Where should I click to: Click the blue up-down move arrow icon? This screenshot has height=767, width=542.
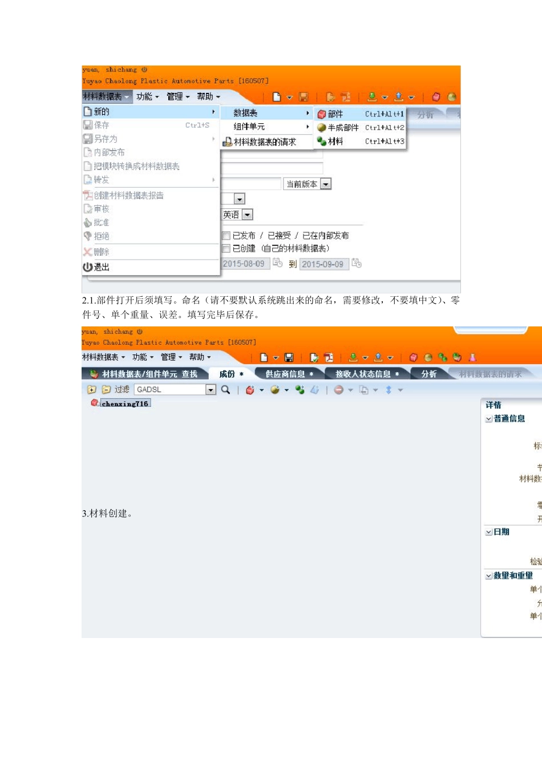tap(389, 390)
